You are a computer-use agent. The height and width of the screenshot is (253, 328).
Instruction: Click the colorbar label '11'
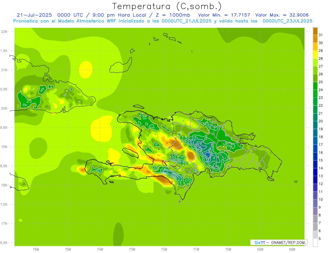321,192
